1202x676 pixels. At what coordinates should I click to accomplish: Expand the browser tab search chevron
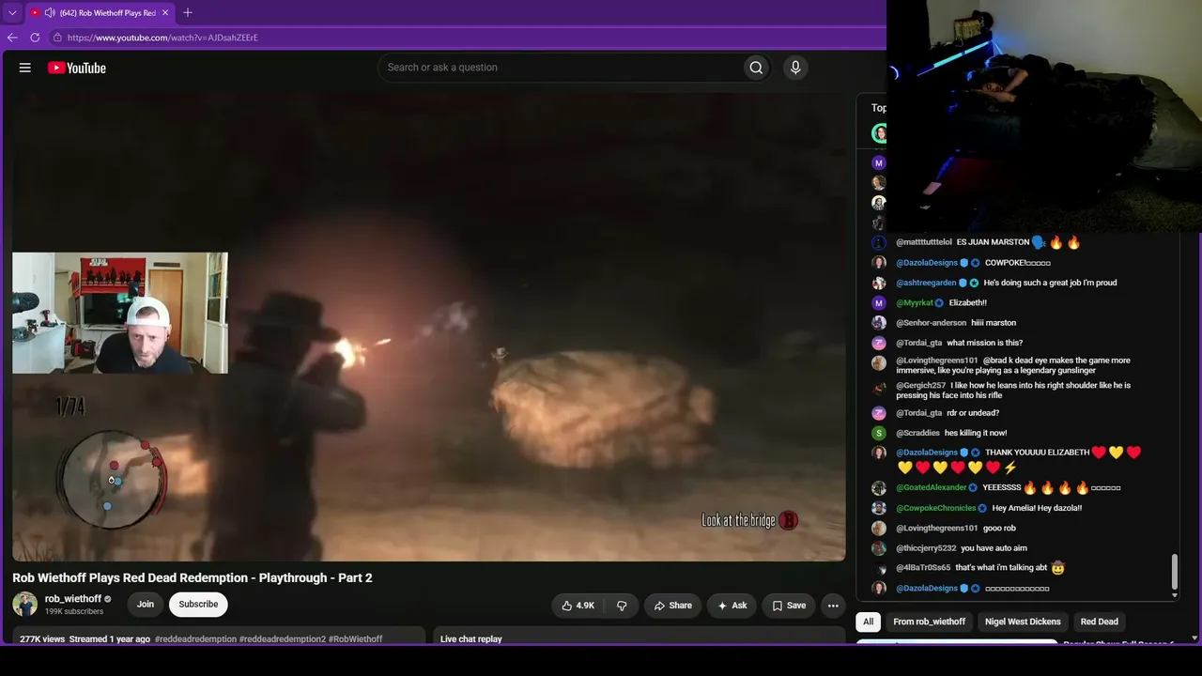click(x=12, y=13)
